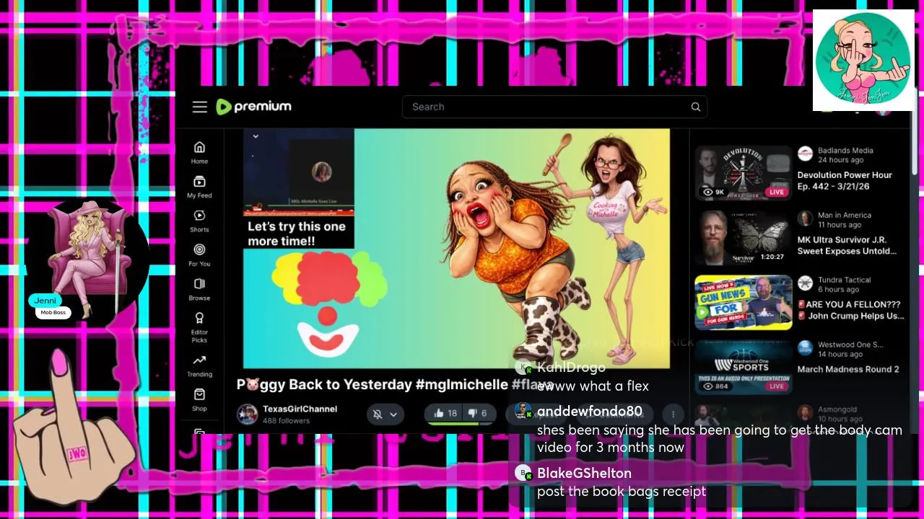The height and width of the screenshot is (519, 924).
Task: Open Devolution Power Hour Ep. 442 title
Action: coord(845,180)
